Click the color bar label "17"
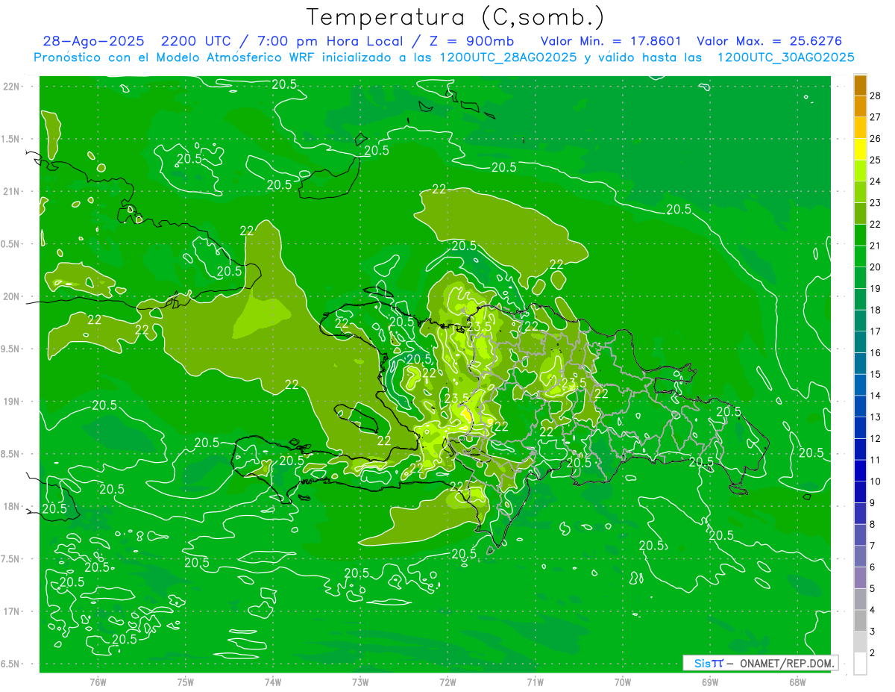 point(876,331)
